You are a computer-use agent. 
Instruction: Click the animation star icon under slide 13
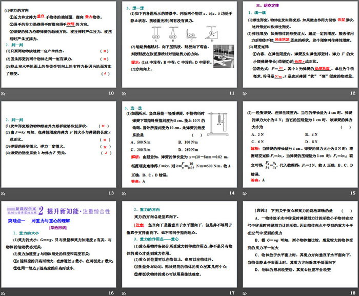point(3,193)
